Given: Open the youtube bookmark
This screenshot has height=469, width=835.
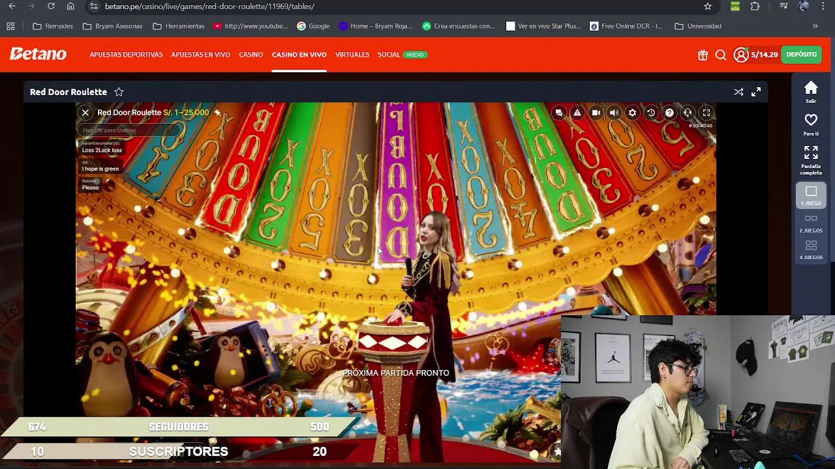Looking at the screenshot, I should pyautogui.click(x=250, y=26).
